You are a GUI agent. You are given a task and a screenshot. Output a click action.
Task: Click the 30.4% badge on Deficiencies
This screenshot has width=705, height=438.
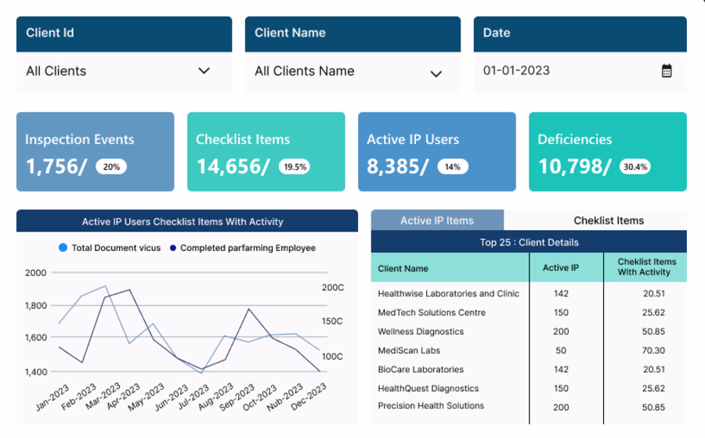pyautogui.click(x=634, y=167)
